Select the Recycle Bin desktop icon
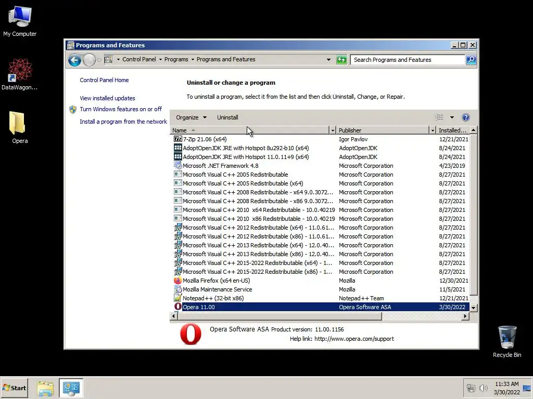The height and width of the screenshot is (399, 533). 507,341
